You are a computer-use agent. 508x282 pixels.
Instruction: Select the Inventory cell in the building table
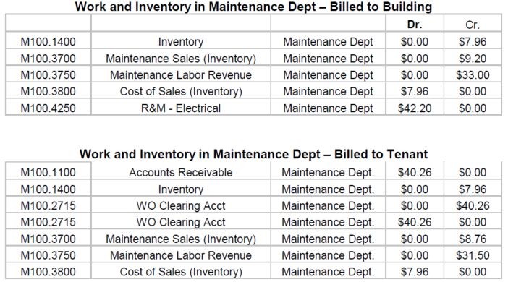181,42
